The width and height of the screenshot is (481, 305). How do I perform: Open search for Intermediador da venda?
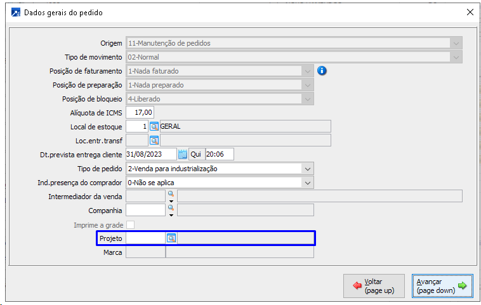171,194
